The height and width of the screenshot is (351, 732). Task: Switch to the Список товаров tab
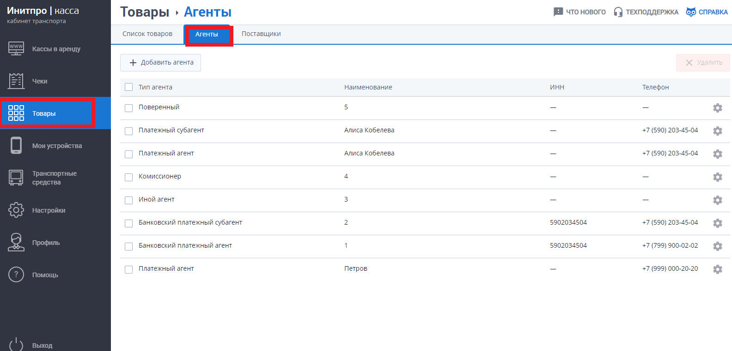[147, 34]
